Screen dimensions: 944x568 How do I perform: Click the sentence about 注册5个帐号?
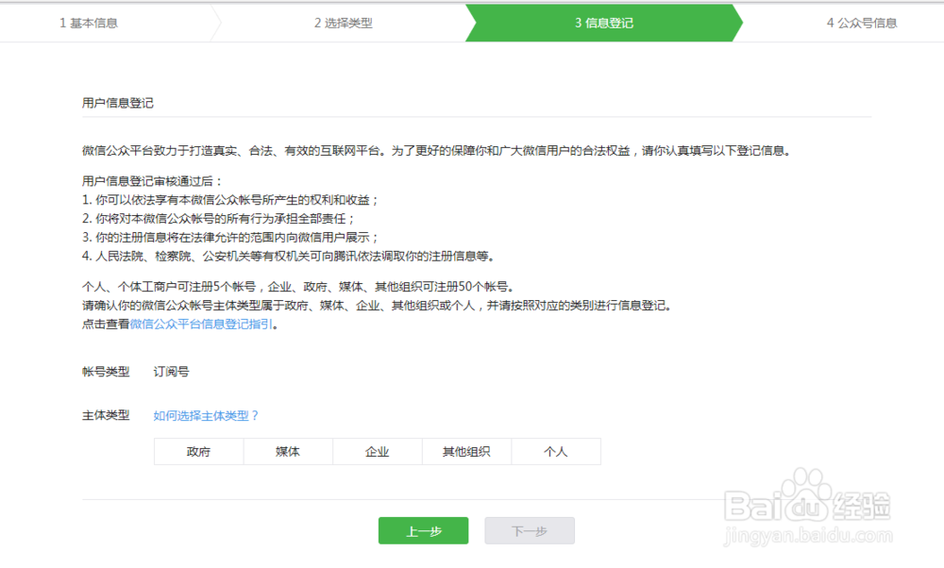click(298, 287)
